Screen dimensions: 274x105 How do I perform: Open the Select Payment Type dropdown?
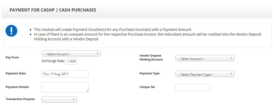pyautogui.click(x=205, y=74)
